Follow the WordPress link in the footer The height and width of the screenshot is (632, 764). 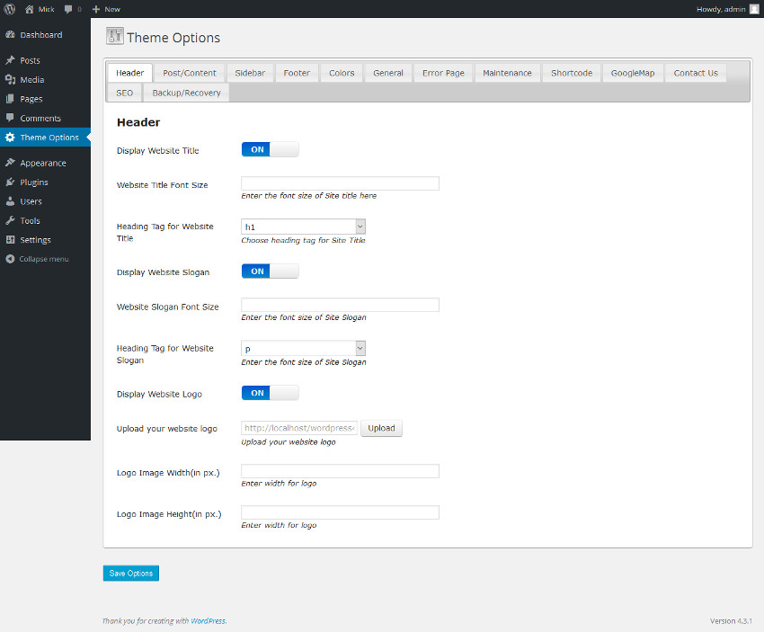[x=209, y=620]
